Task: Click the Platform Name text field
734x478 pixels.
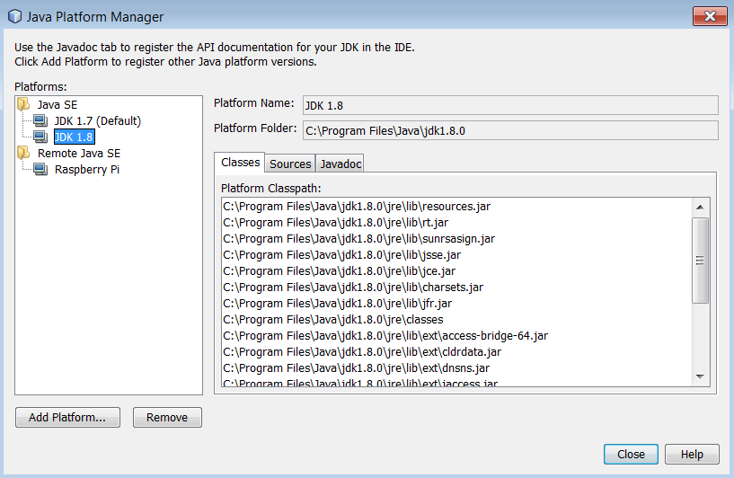Action: pyautogui.click(x=509, y=105)
